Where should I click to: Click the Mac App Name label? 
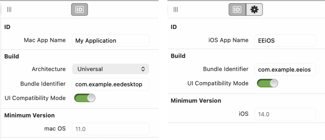click(x=45, y=40)
